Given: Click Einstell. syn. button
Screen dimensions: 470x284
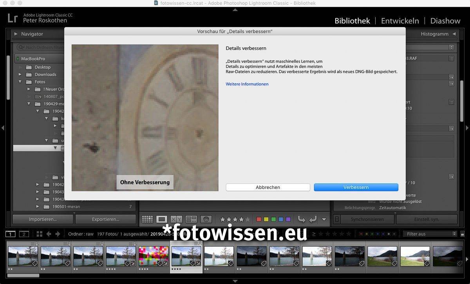Looking at the screenshot, I should click(426, 219).
